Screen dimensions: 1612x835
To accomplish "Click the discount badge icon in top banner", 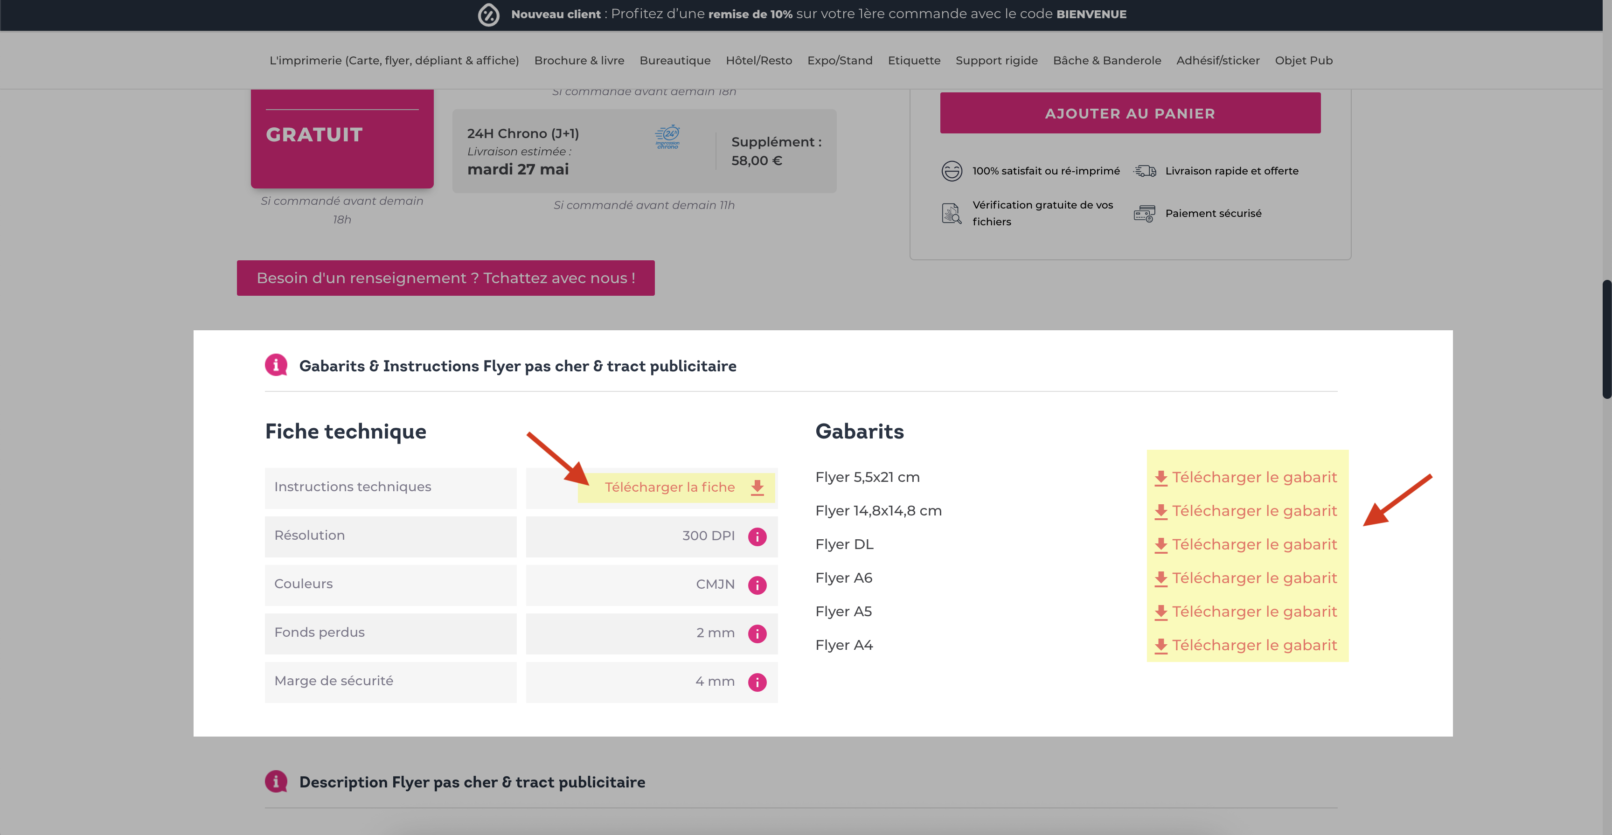I will [x=489, y=14].
